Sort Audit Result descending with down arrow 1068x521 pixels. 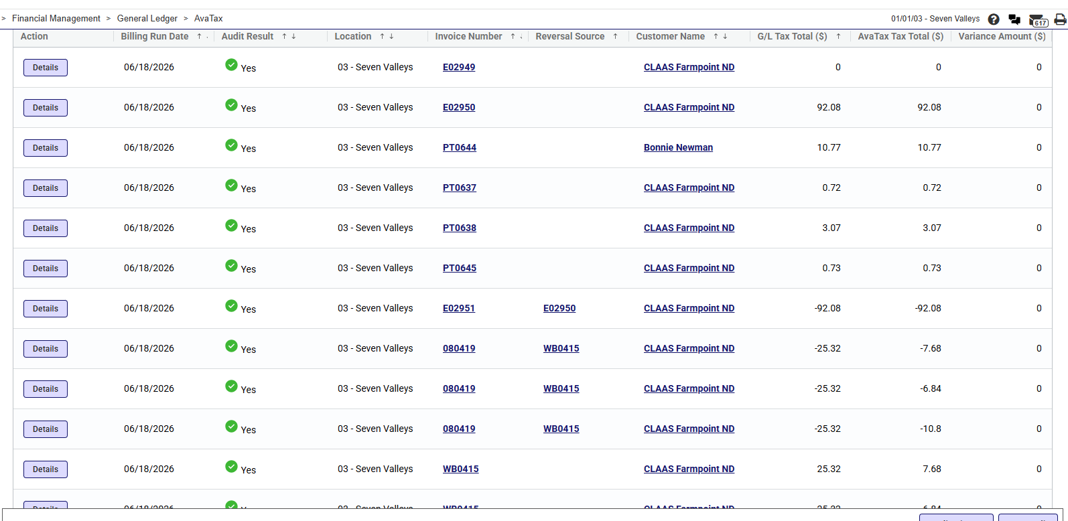[x=293, y=37]
